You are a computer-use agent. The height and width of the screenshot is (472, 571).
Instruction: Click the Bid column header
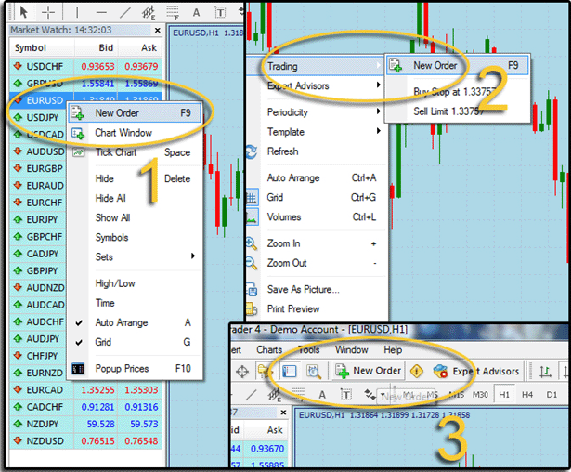pyautogui.click(x=97, y=47)
